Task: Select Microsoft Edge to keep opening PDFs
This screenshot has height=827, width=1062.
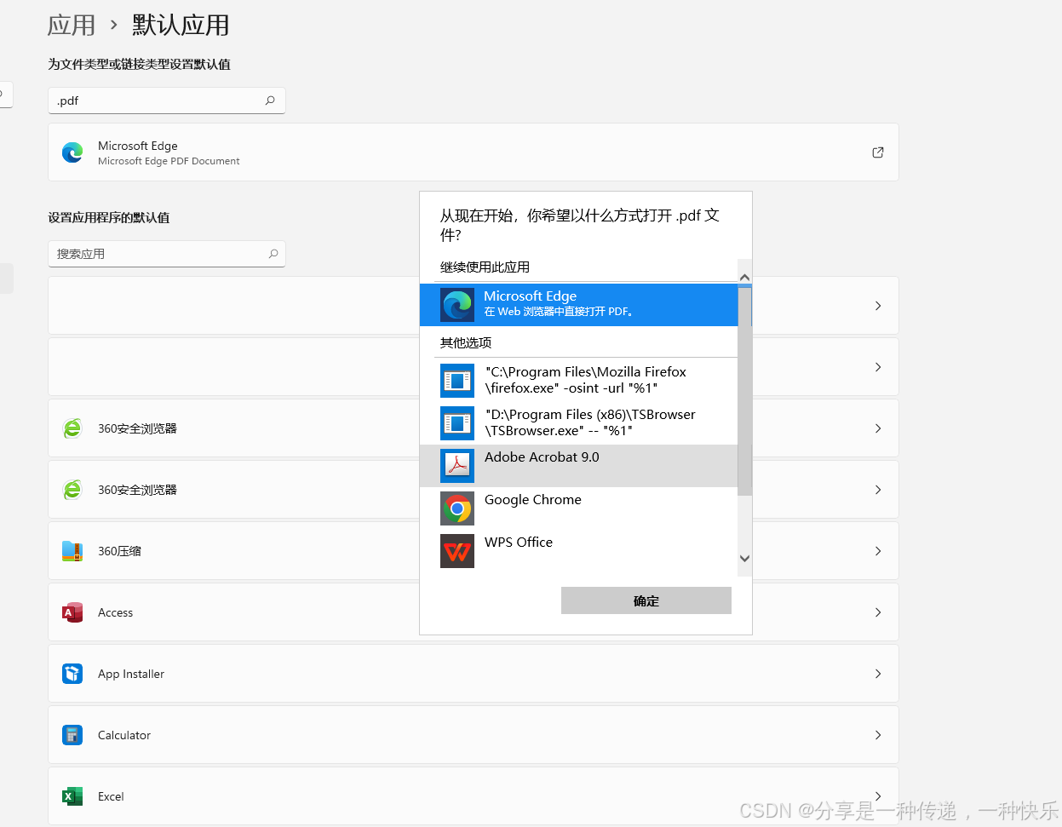Action: [x=579, y=305]
